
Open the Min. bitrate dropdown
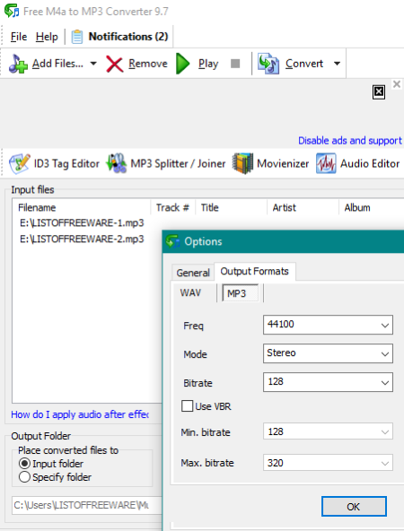(x=328, y=431)
